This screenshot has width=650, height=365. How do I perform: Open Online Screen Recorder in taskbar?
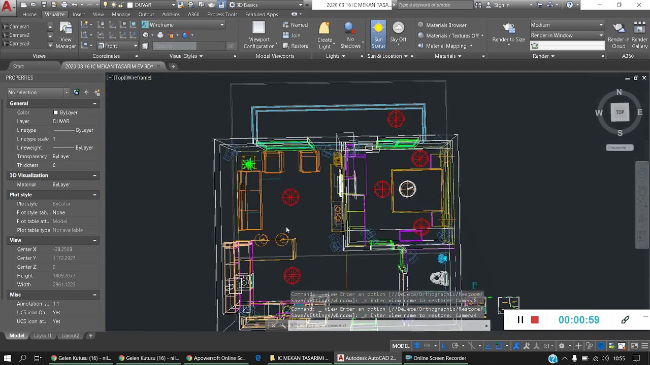tap(436, 358)
